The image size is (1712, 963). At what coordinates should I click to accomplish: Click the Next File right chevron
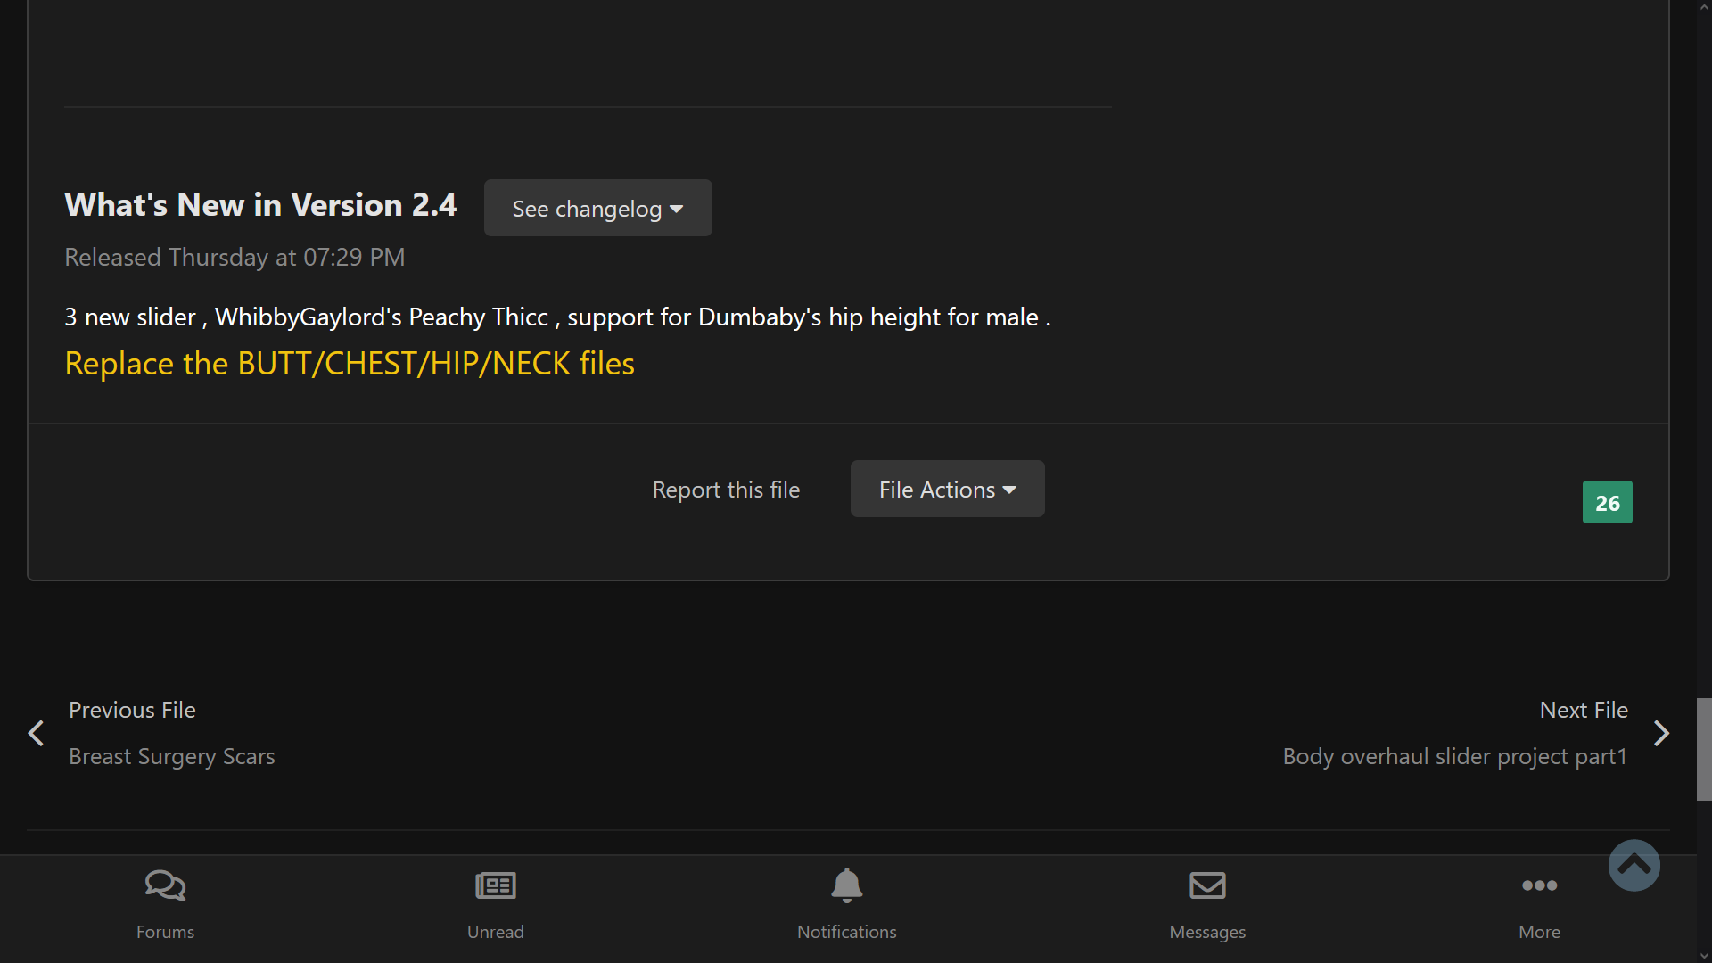click(x=1661, y=733)
